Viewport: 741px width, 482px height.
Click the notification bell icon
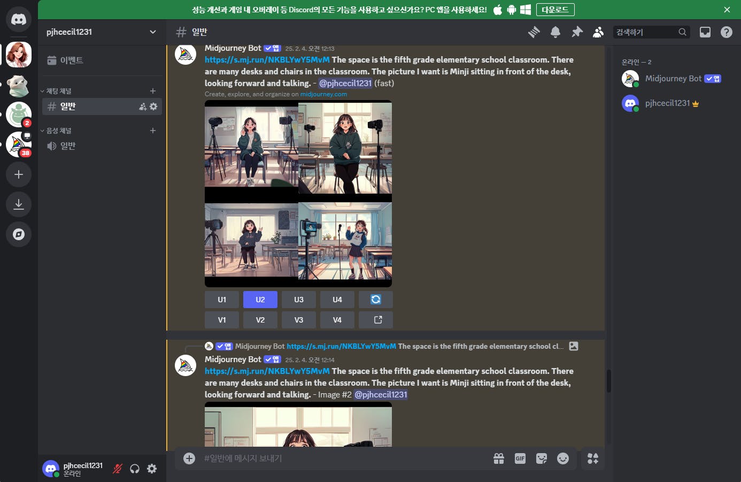(555, 32)
